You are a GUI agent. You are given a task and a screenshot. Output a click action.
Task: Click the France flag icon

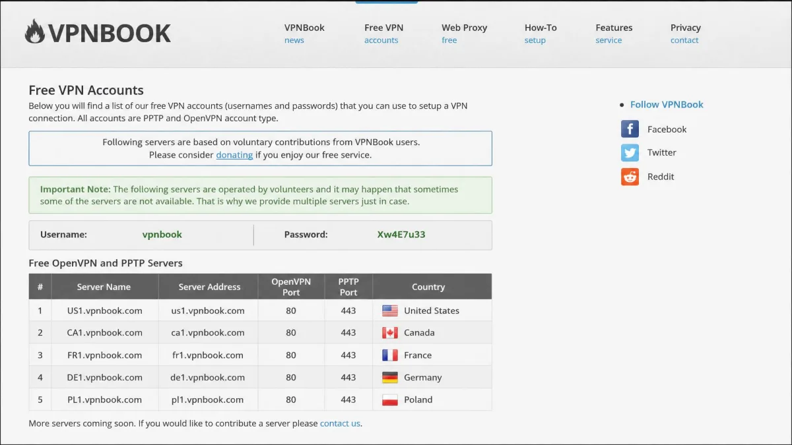(x=390, y=355)
